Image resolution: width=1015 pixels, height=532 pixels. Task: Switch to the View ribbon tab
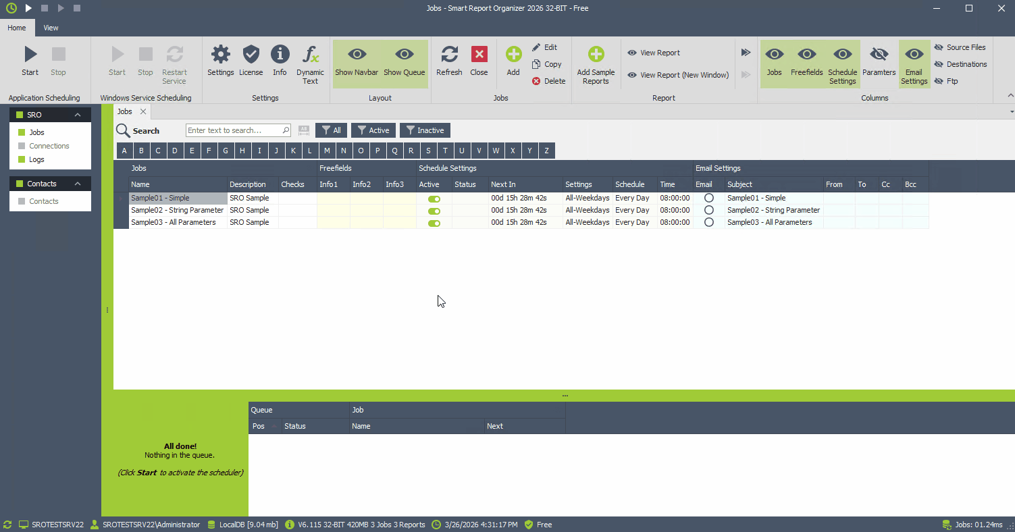tap(50, 28)
